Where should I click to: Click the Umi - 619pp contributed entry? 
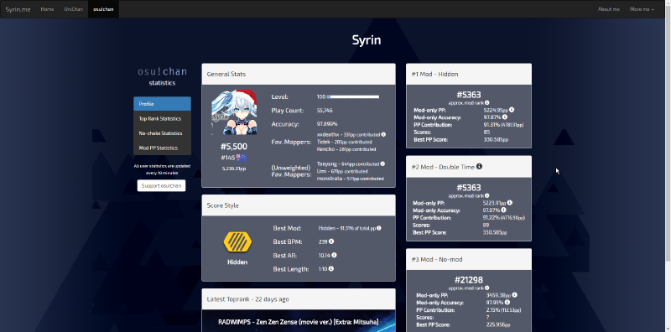(342, 171)
